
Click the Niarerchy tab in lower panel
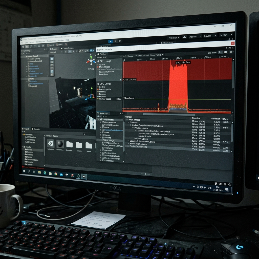(x=103, y=113)
